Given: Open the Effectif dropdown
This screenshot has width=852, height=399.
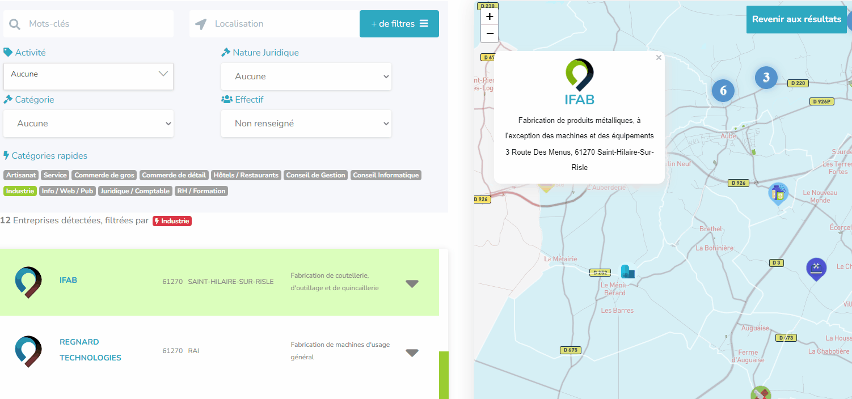Looking at the screenshot, I should 306,124.
